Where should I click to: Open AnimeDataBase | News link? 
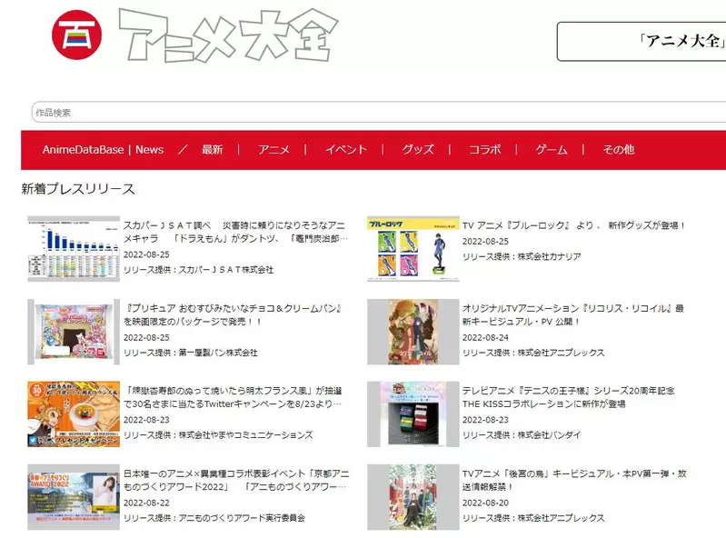[103, 150]
